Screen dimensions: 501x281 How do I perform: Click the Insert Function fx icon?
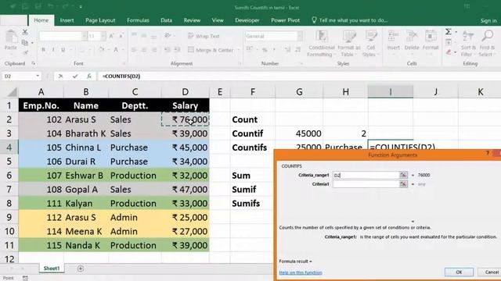pyautogui.click(x=89, y=76)
